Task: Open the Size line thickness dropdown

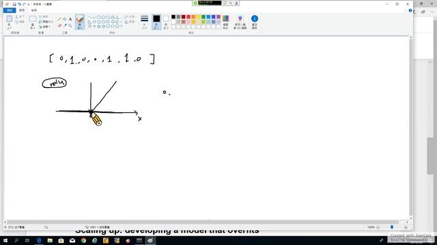Action: pyautogui.click(x=144, y=22)
